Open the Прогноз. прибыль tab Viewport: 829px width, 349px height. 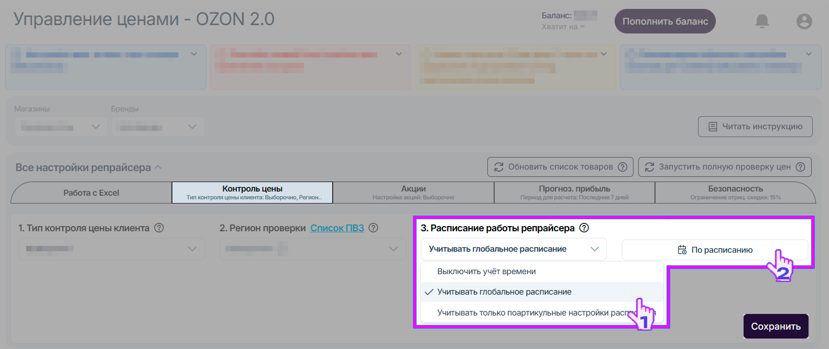click(574, 193)
